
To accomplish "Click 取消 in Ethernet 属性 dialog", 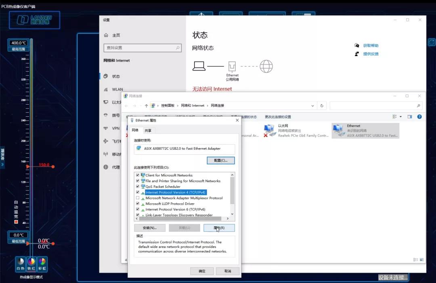I will tap(228, 271).
